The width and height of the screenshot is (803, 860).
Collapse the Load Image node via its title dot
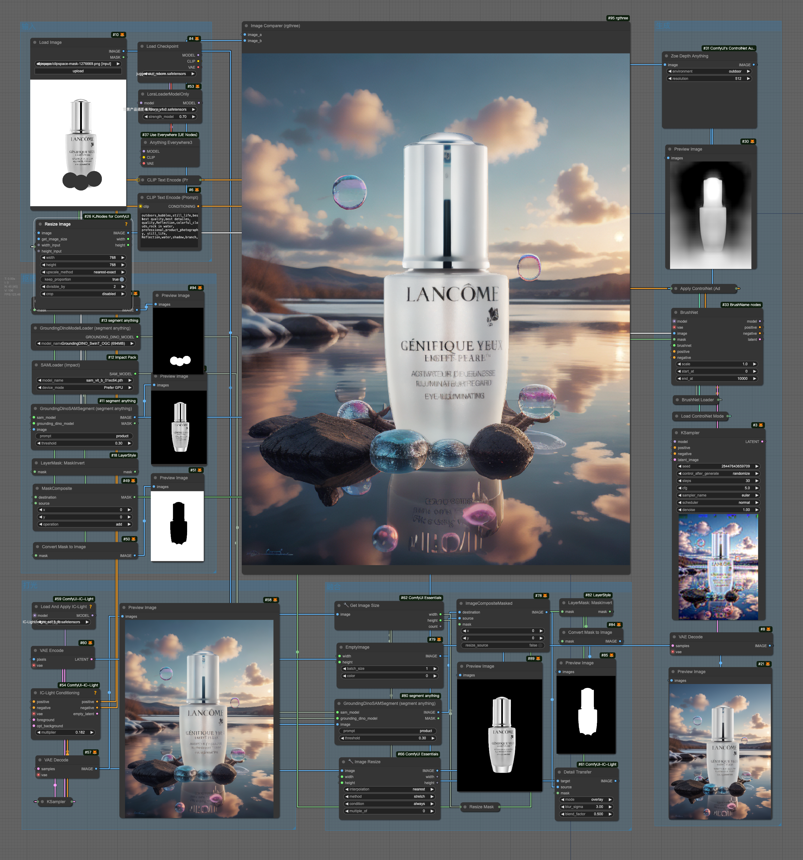tap(34, 42)
